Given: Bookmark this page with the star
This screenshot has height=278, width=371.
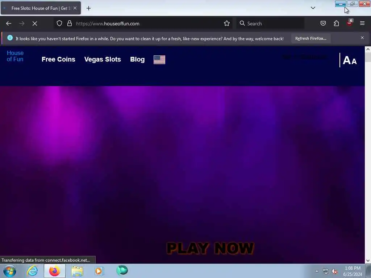Looking at the screenshot, I should 227,23.
